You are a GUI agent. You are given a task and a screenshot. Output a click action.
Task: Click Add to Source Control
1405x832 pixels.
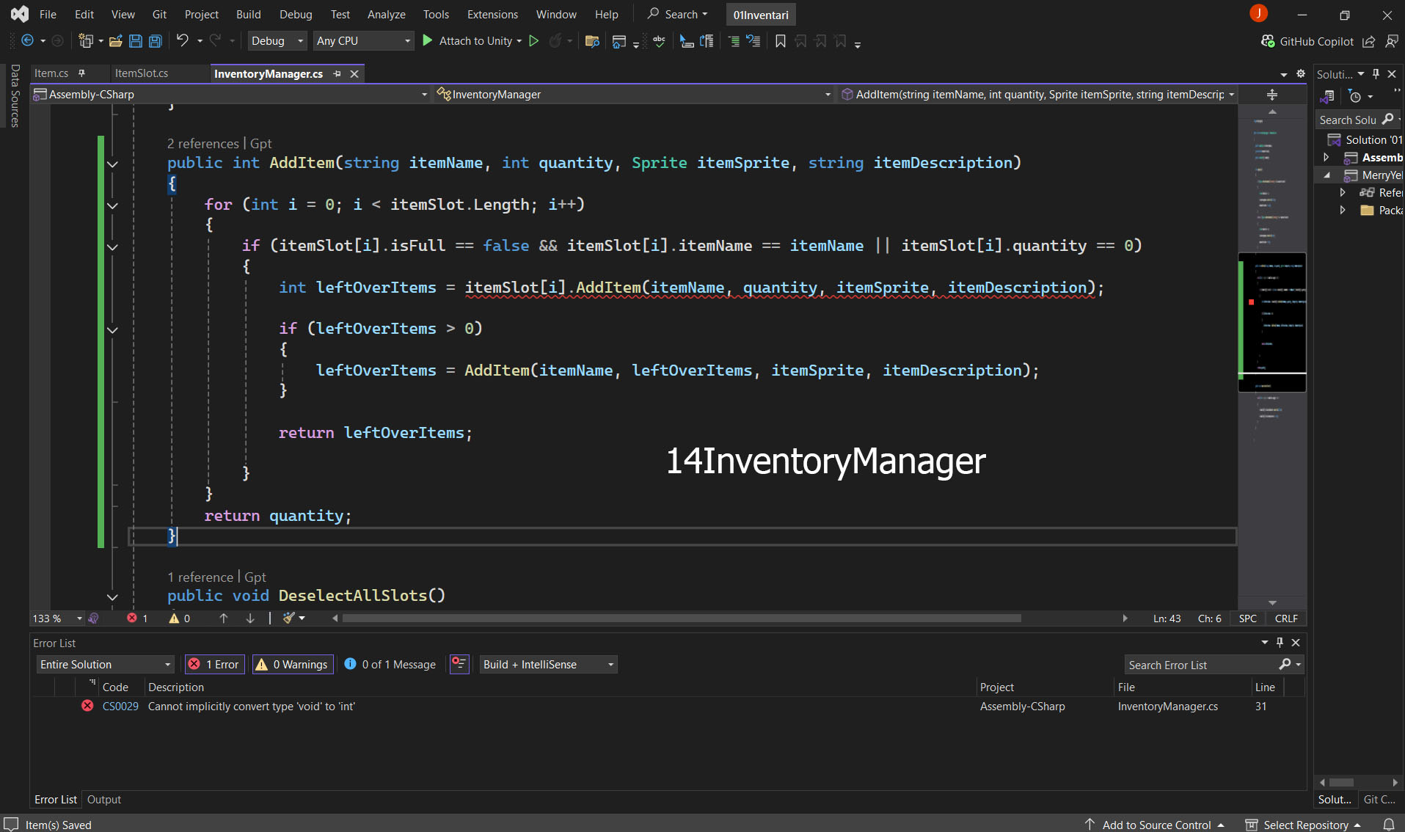click(1156, 825)
